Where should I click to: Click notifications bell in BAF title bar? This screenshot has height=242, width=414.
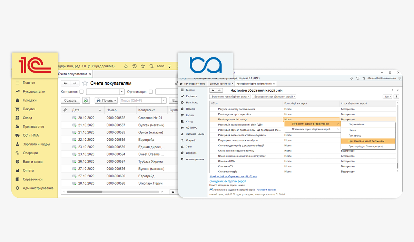(351, 78)
